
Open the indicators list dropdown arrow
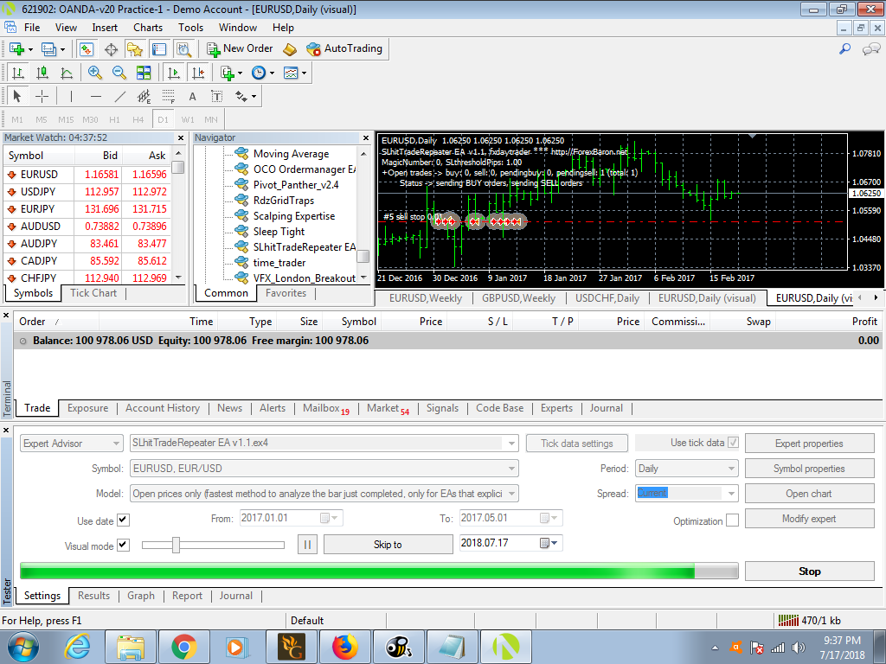[241, 73]
